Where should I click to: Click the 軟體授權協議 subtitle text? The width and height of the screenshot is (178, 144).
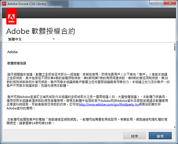[x=17, y=63]
